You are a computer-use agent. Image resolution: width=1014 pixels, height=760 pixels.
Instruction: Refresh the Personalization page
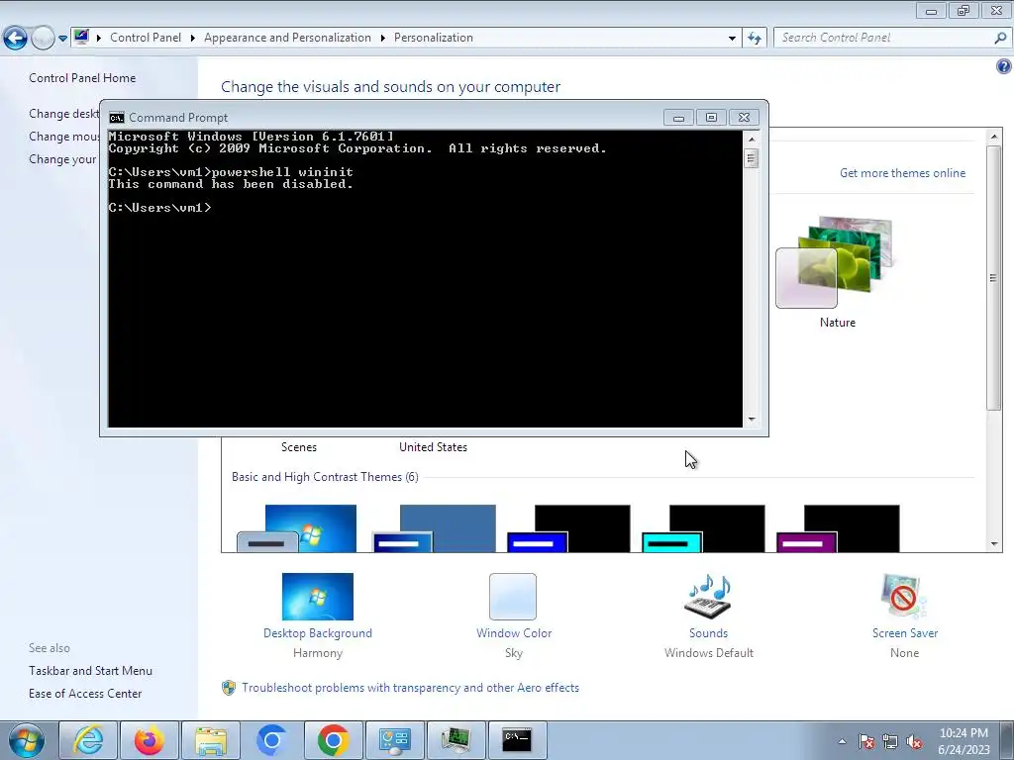coord(754,39)
